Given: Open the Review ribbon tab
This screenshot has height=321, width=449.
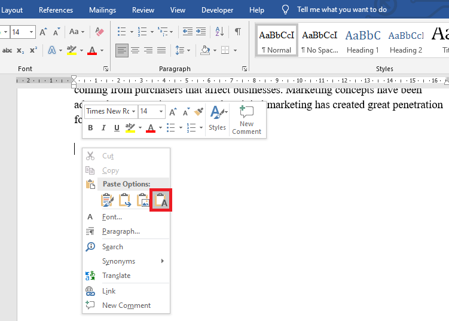Looking at the screenshot, I should [x=143, y=10].
